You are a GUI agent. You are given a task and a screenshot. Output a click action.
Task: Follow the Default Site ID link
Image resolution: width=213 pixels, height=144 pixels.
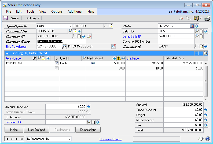tap(132, 36)
